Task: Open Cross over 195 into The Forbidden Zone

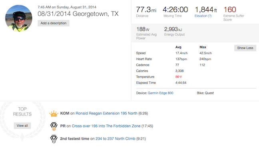Action: click(x=106, y=126)
